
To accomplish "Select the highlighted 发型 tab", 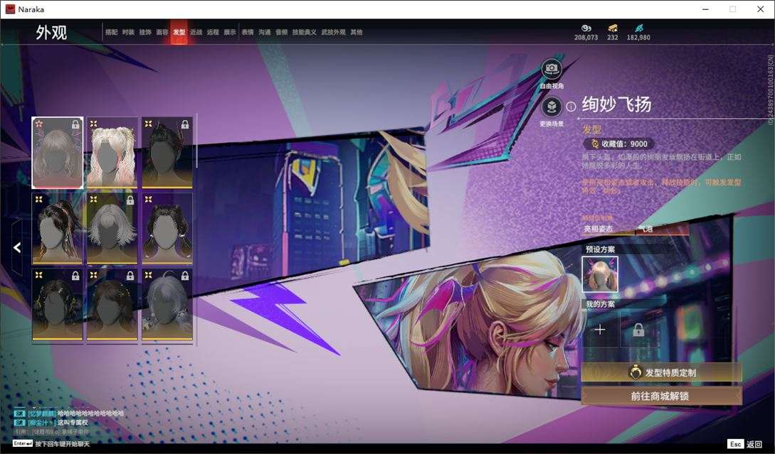I will pyautogui.click(x=179, y=32).
